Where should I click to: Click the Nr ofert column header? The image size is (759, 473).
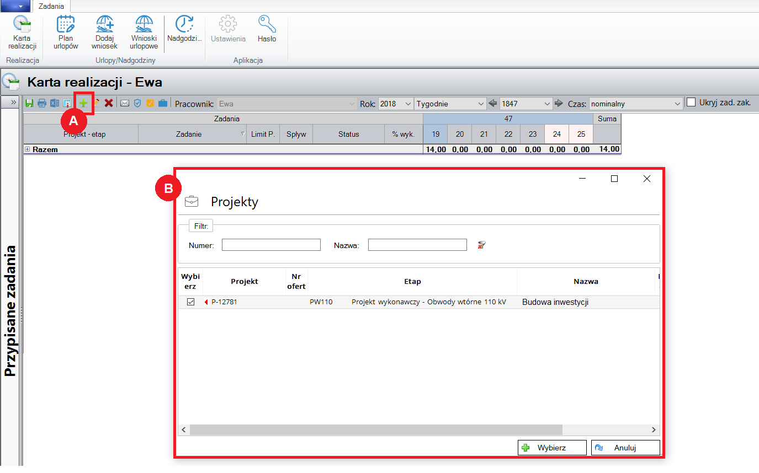tap(296, 281)
